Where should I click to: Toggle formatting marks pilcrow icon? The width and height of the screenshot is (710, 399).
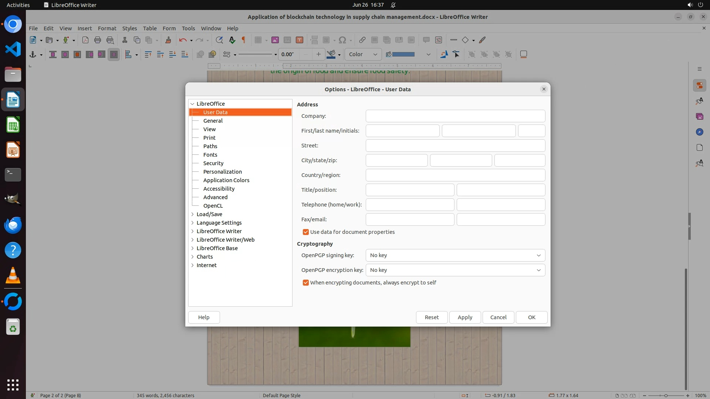pyautogui.click(x=243, y=40)
